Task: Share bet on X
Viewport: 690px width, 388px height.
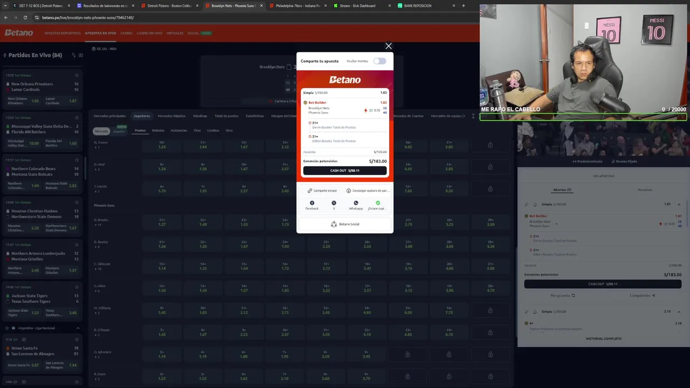Action: point(334,205)
